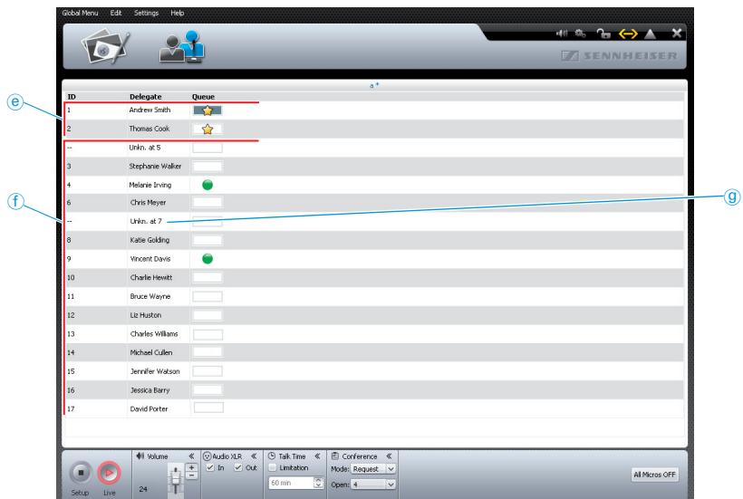Click the gears settings icon
Screen dimensions: 743x499
[581, 34]
